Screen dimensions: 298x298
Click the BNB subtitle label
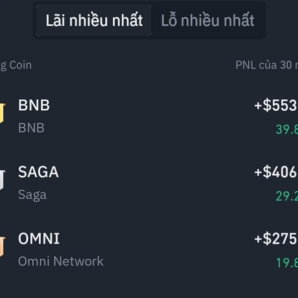tap(31, 128)
